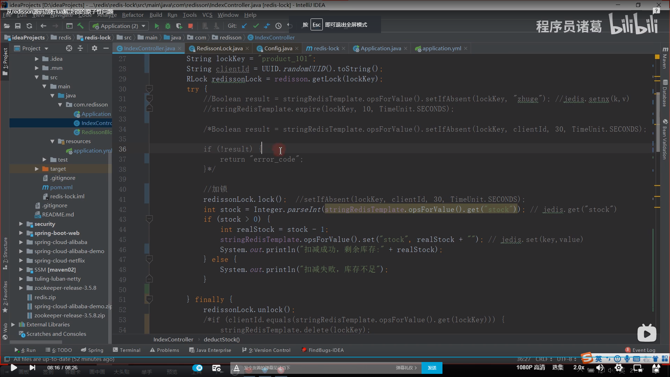Image resolution: width=670 pixels, height=377 pixels.
Task: Open the Event Log
Action: click(x=640, y=350)
